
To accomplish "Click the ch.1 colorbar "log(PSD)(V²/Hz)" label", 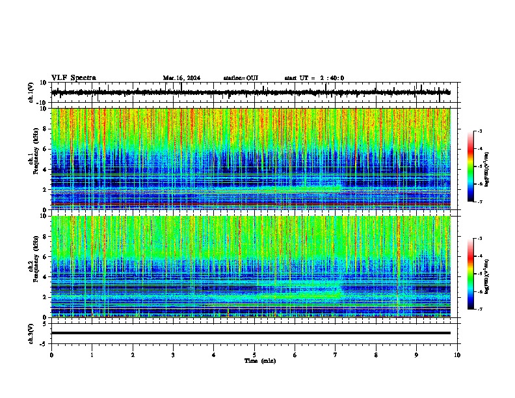I will point(487,169).
